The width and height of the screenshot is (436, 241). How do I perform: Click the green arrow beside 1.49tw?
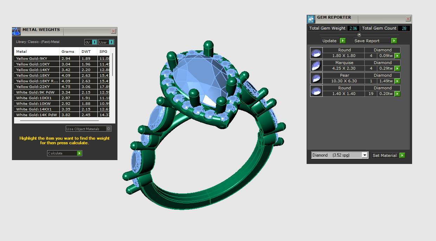[x=397, y=81]
